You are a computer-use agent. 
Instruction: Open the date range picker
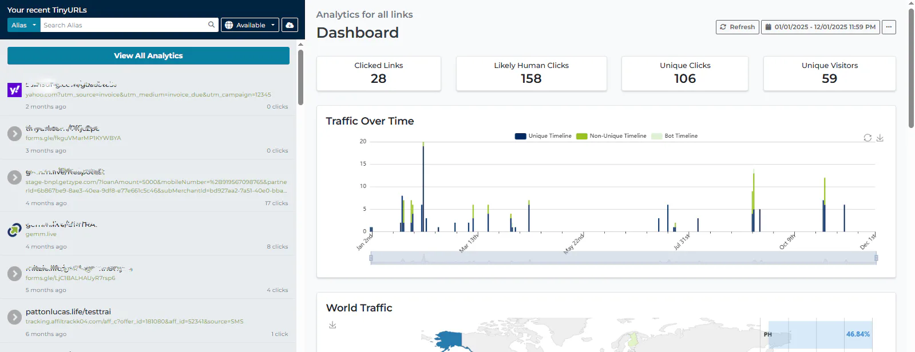point(821,27)
